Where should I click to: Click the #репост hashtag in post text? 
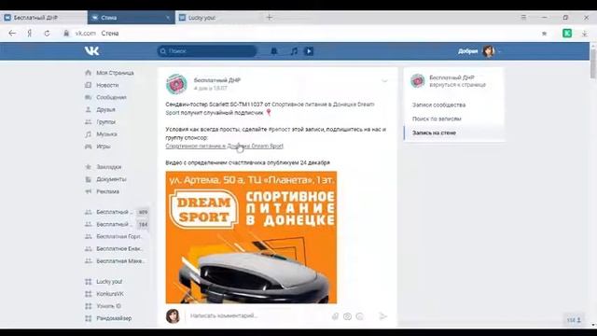tap(280, 129)
